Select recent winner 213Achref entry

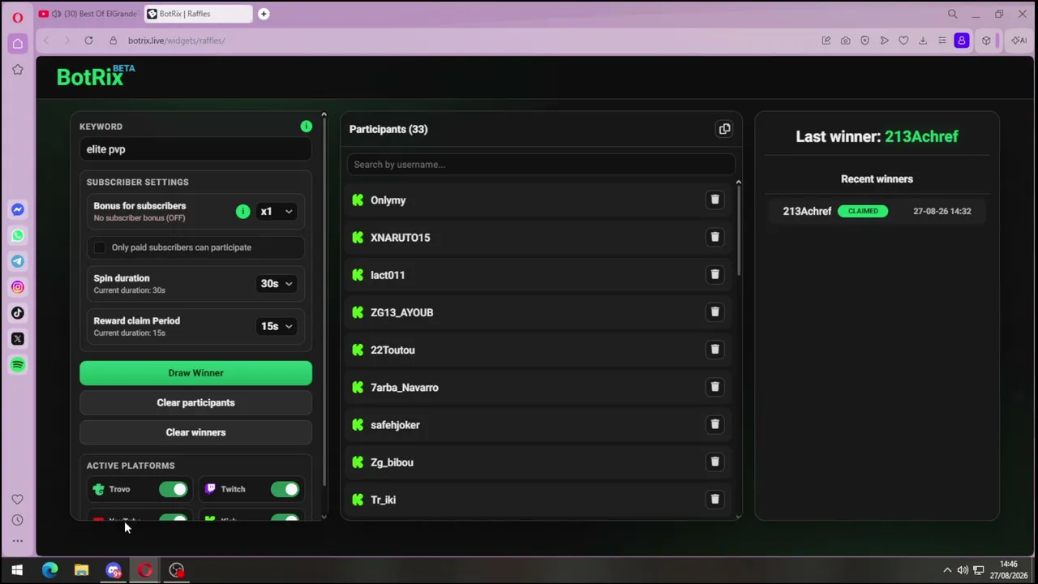877,211
